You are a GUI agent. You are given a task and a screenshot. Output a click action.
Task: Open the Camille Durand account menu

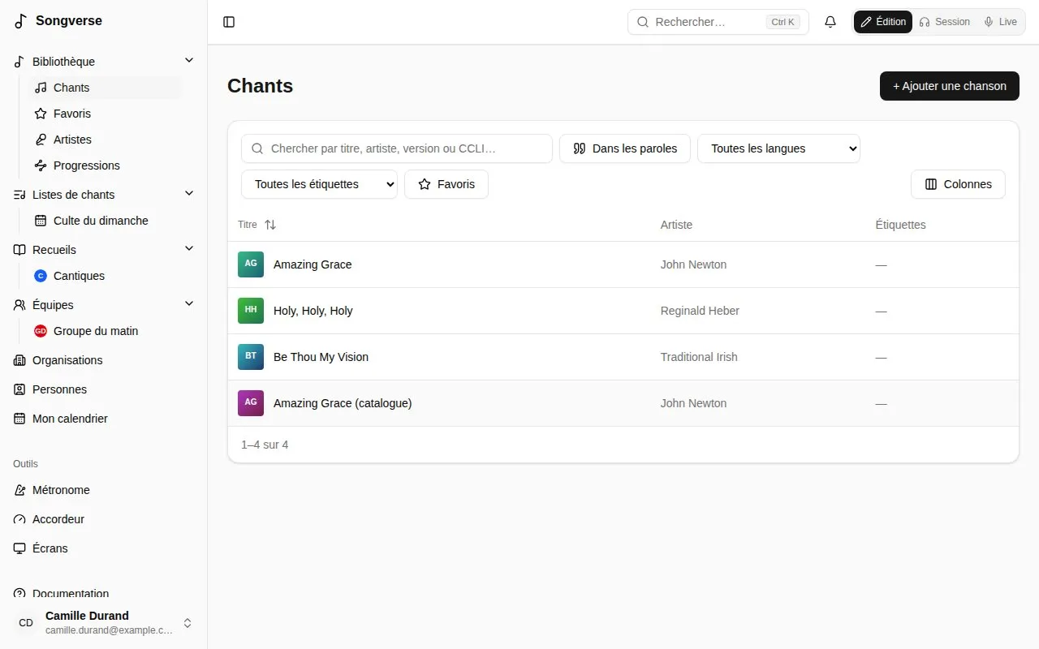click(104, 623)
